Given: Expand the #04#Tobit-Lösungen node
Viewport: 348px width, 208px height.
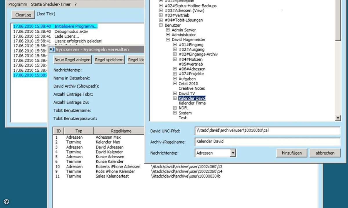Looking at the screenshot, I should point(161,20).
